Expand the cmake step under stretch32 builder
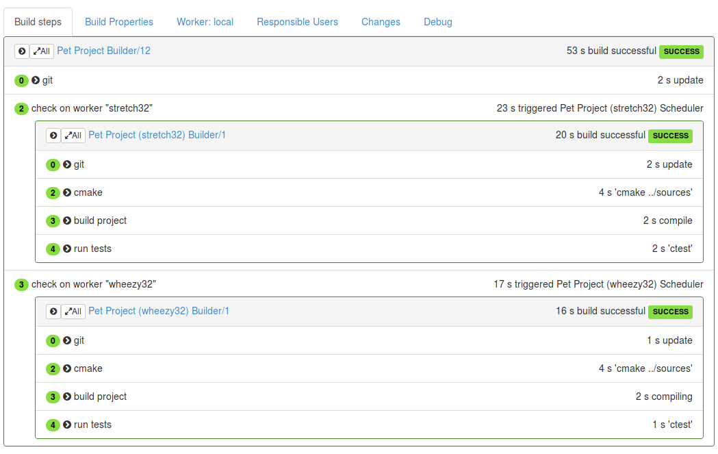718x454 pixels. (67, 192)
